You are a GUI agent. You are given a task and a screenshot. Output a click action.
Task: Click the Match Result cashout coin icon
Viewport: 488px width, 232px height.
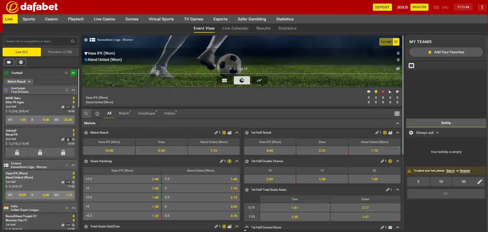224,133
